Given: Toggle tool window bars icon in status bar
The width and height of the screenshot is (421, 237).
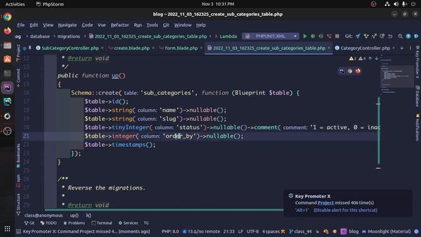Looking at the screenshot, I should coord(18,231).
